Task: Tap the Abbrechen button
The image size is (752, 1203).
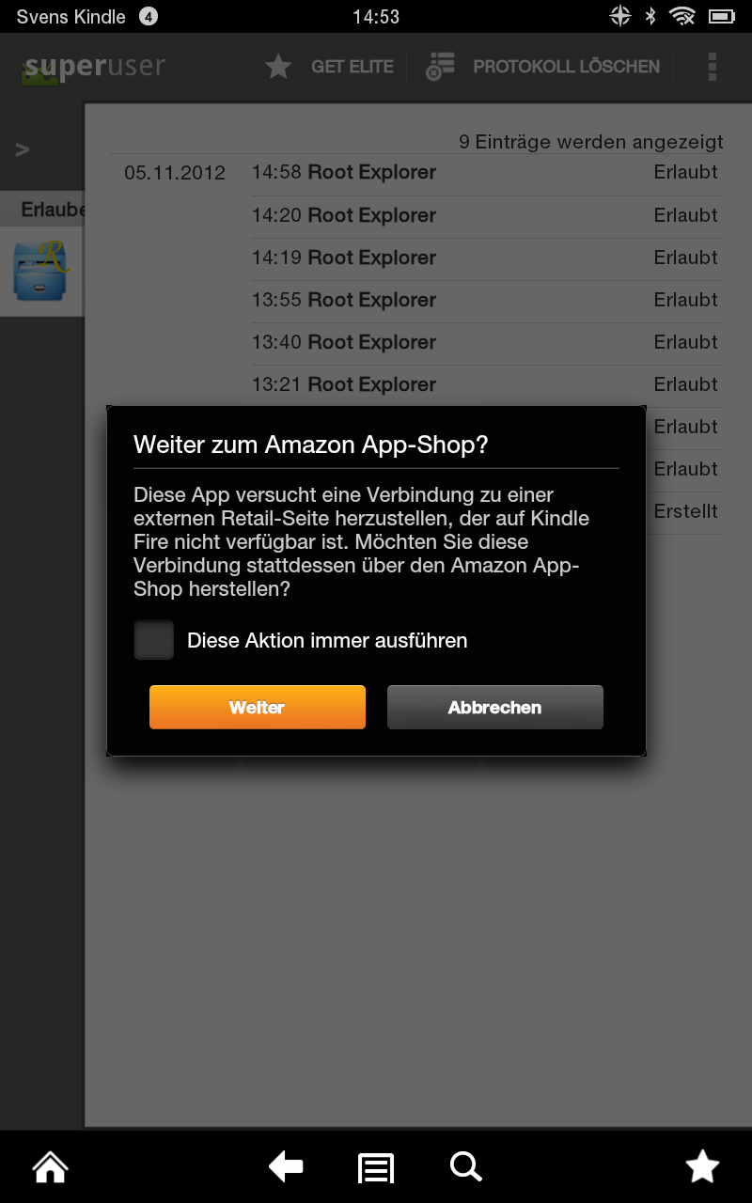Action: click(x=494, y=707)
